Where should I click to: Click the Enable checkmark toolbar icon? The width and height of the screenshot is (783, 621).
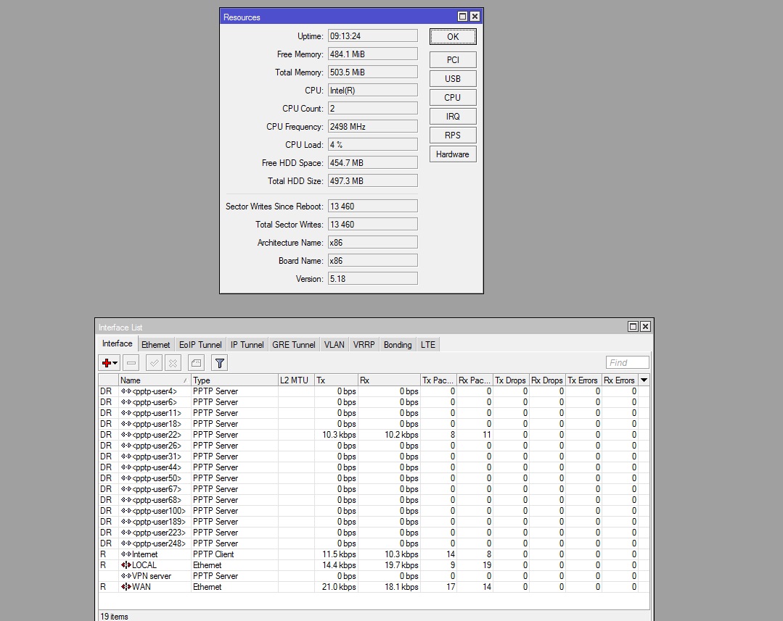point(154,363)
